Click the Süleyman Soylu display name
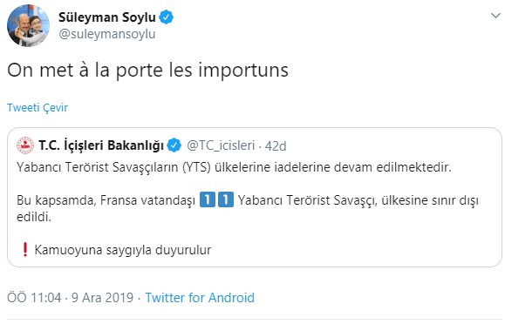This screenshot has height=324, width=505. [x=107, y=17]
